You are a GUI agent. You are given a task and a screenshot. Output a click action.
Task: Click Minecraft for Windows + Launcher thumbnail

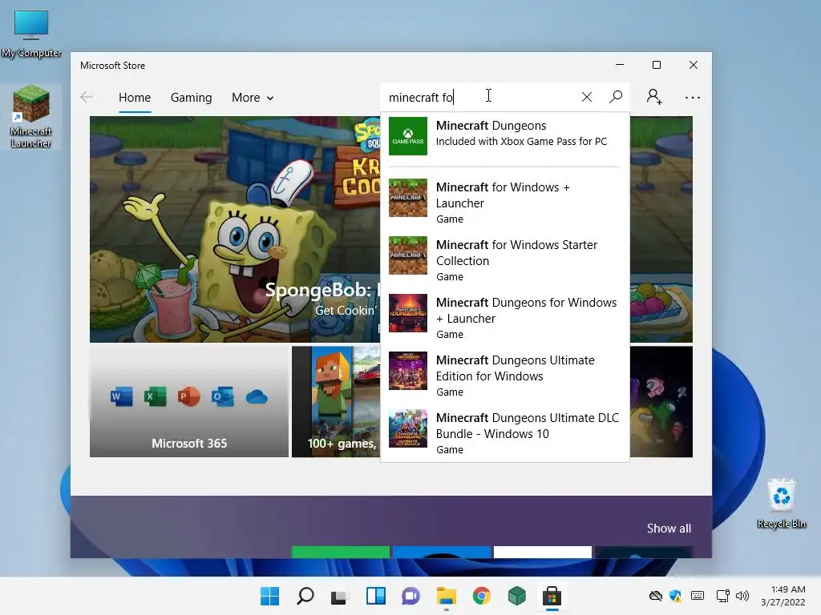click(408, 198)
